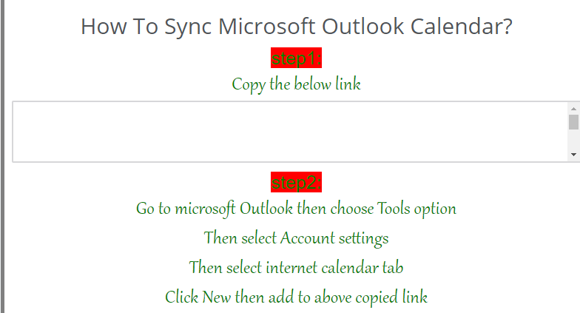
Task: Click the word 'Calendar?' in the heading
Action: [462, 27]
